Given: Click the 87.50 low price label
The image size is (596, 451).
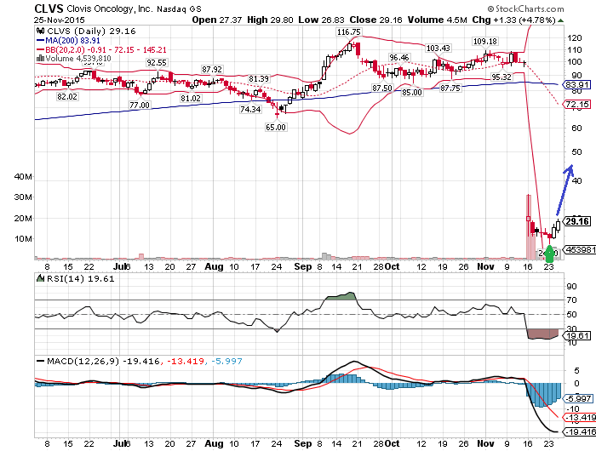Looking at the screenshot, I should 382,88.
